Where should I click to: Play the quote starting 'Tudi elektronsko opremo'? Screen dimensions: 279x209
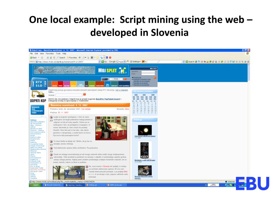click(x=51, y=148)
